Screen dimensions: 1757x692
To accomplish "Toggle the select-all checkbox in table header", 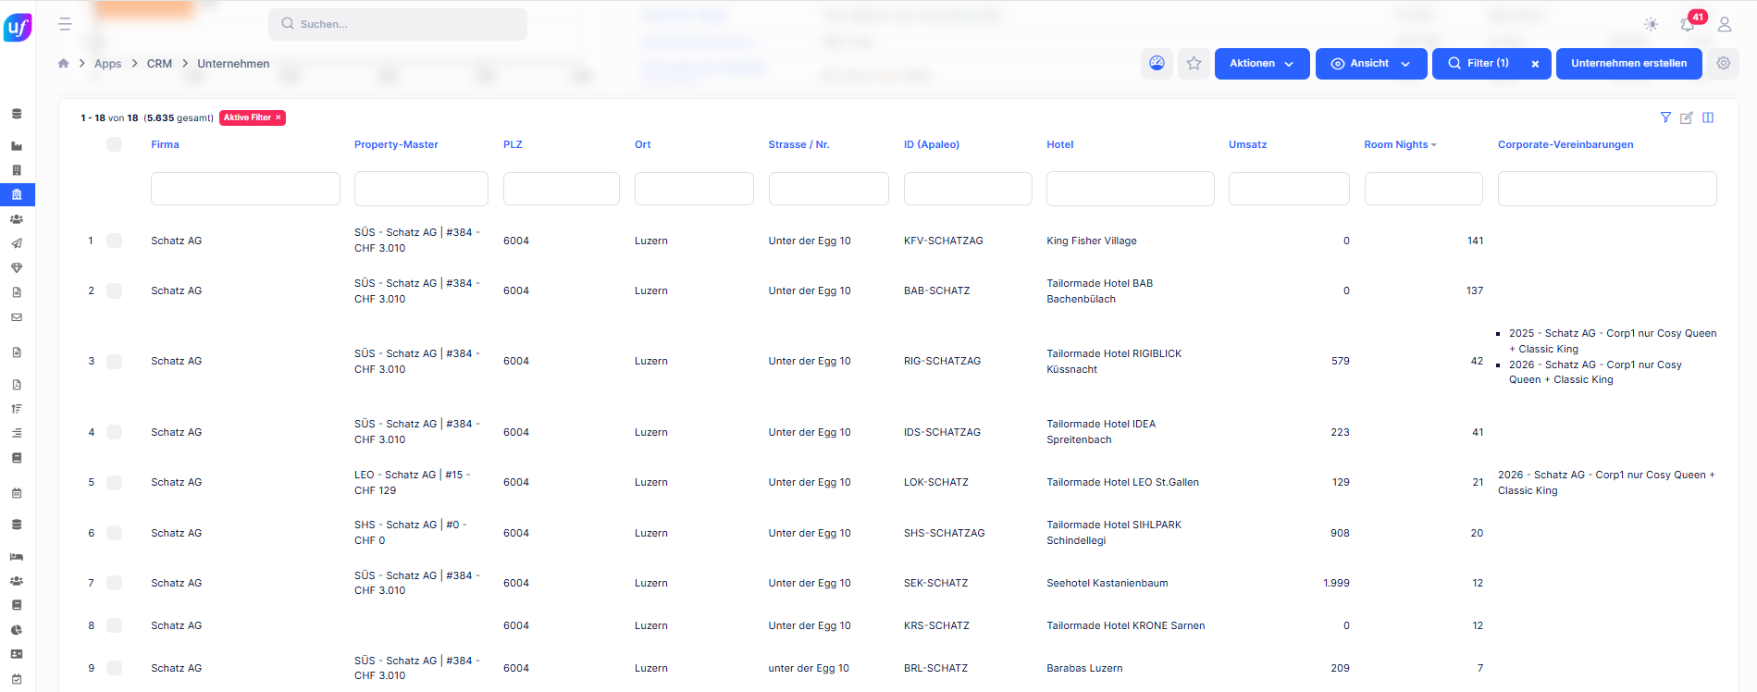I will coord(114,144).
